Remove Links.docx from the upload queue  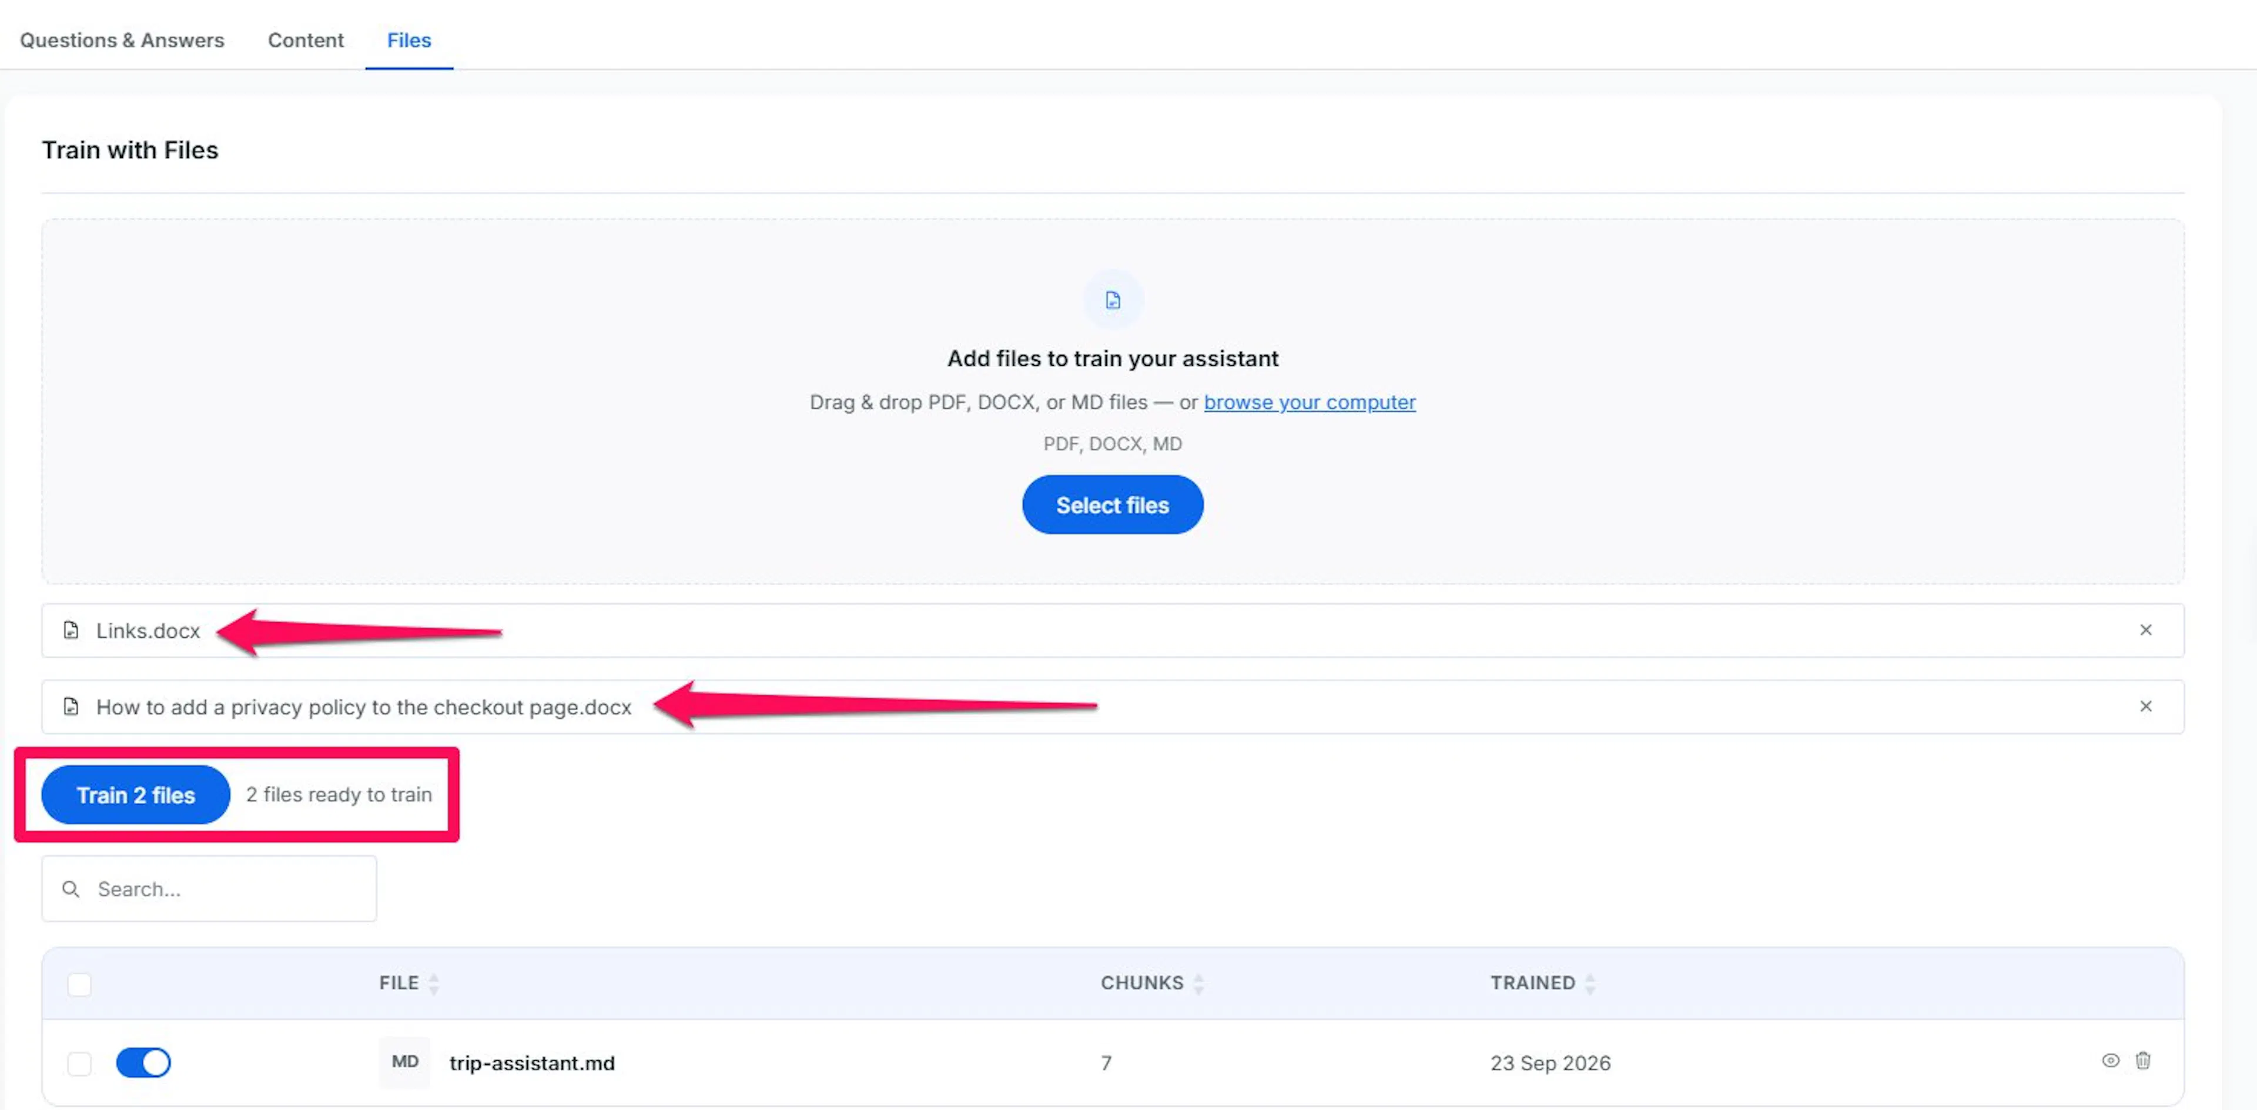pos(2145,630)
